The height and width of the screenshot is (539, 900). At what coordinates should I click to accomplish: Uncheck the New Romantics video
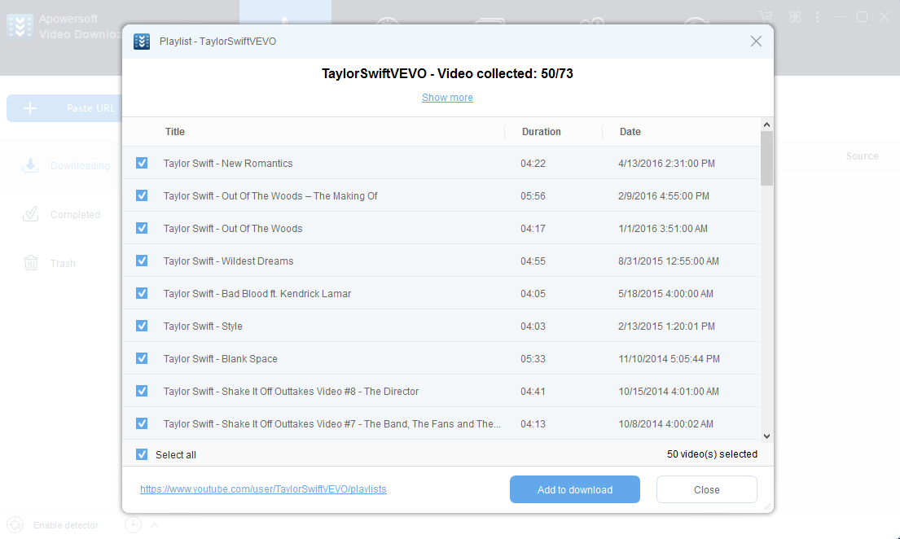[x=142, y=163]
